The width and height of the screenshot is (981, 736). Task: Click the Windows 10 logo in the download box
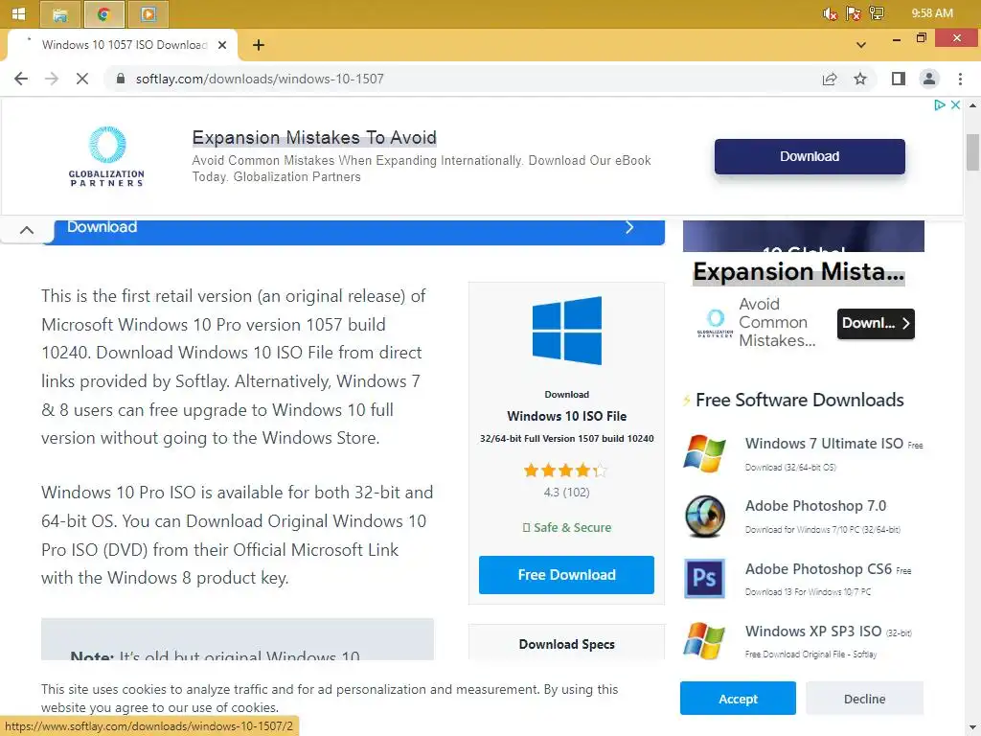[567, 331]
